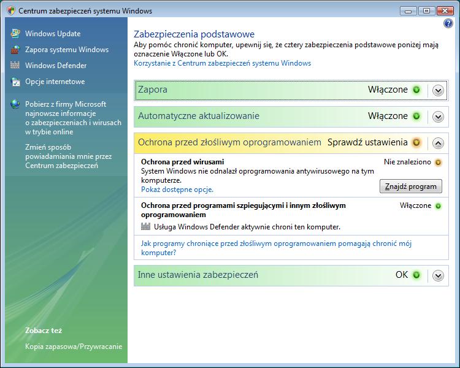Open Windows Defender link in sidebar
460x368 pixels.
coord(56,66)
